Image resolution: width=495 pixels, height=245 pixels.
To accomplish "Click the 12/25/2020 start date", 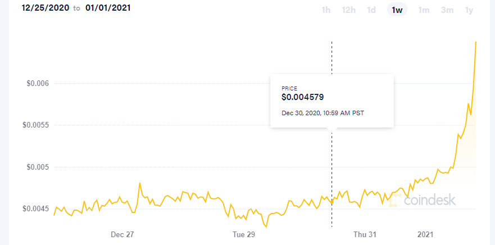I will 45,8.
